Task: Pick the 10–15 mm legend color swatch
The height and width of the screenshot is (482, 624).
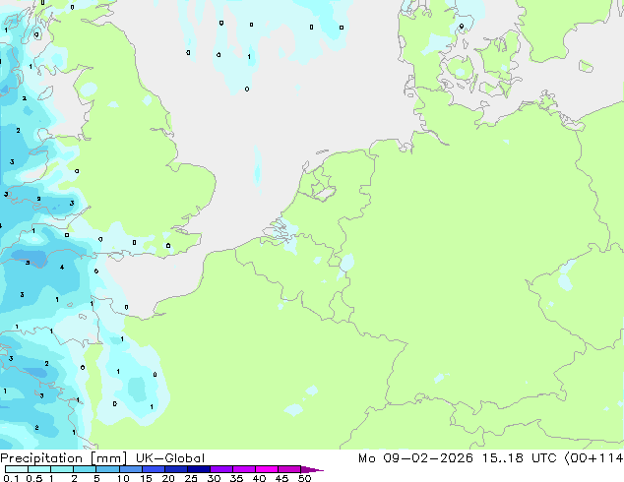Action: click(131, 469)
